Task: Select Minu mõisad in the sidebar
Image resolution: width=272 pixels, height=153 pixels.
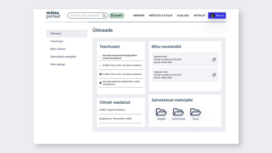Action: click(58, 49)
